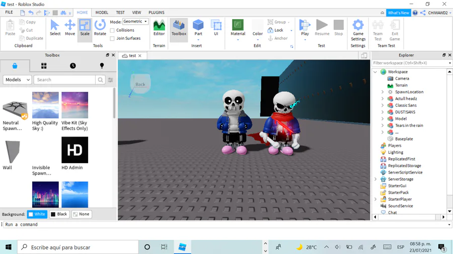Open the help question mark icon
Screen dimensions: 453x254
(x=415, y=13)
